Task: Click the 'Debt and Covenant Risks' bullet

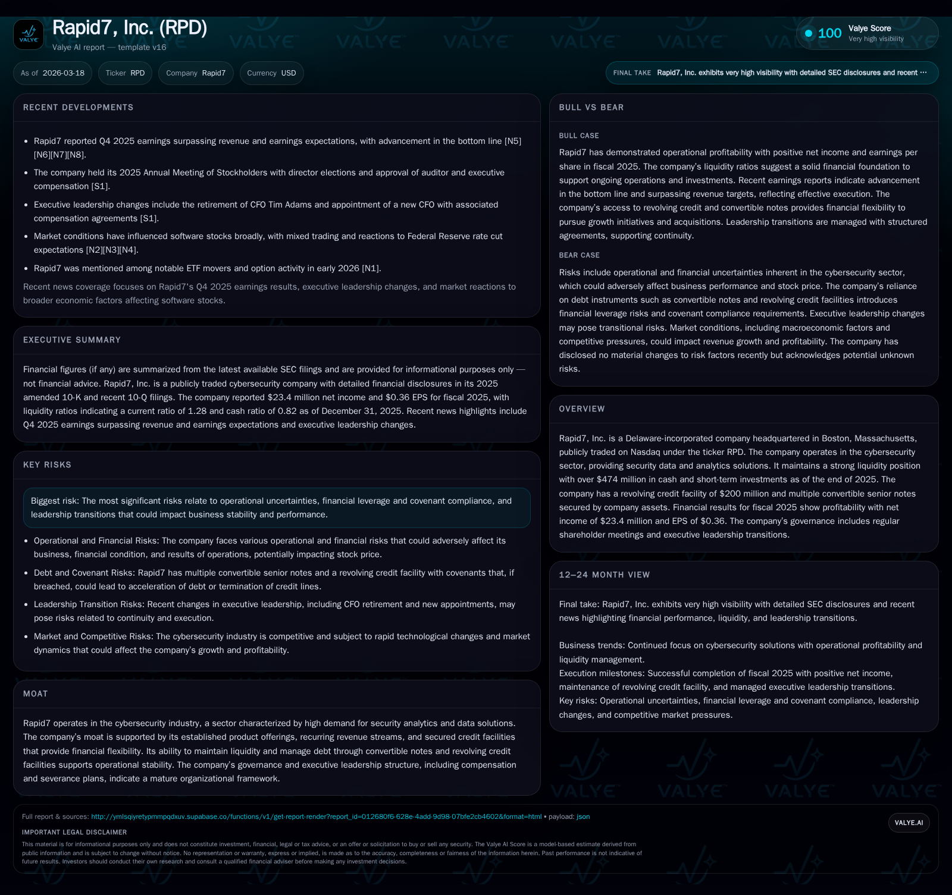Action: [274, 580]
